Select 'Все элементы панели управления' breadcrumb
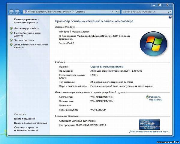The width and height of the screenshot is (180, 144). [x=51, y=12]
